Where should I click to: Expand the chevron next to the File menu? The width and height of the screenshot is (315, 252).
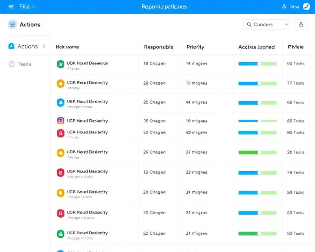33,7
